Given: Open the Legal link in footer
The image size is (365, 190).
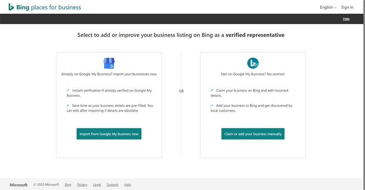Looking at the screenshot, I should [97, 185].
